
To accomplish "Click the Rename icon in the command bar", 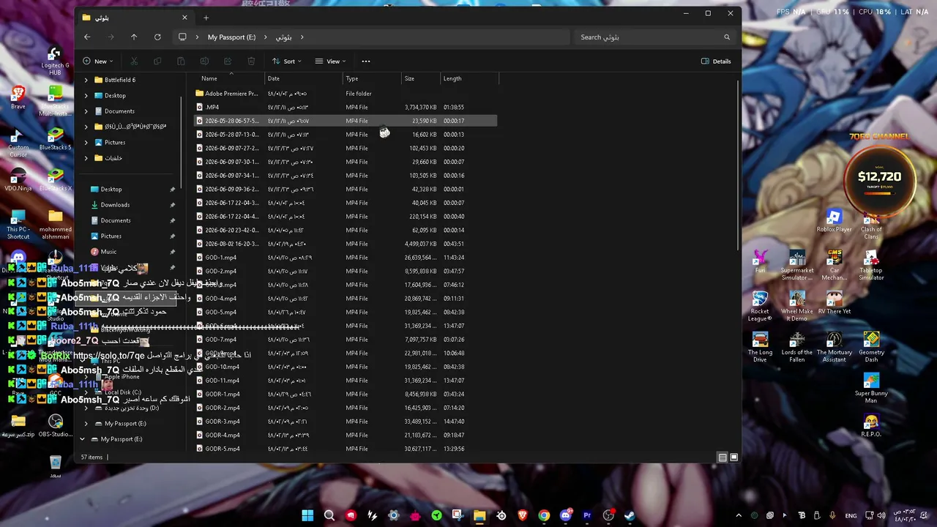I will [x=204, y=61].
